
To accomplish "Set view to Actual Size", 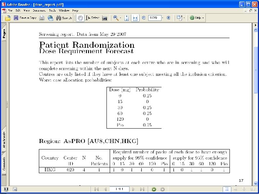I will point(127,18).
